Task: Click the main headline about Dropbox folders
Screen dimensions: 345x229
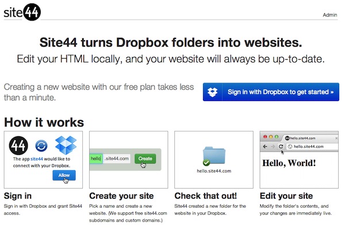Action: 171,42
